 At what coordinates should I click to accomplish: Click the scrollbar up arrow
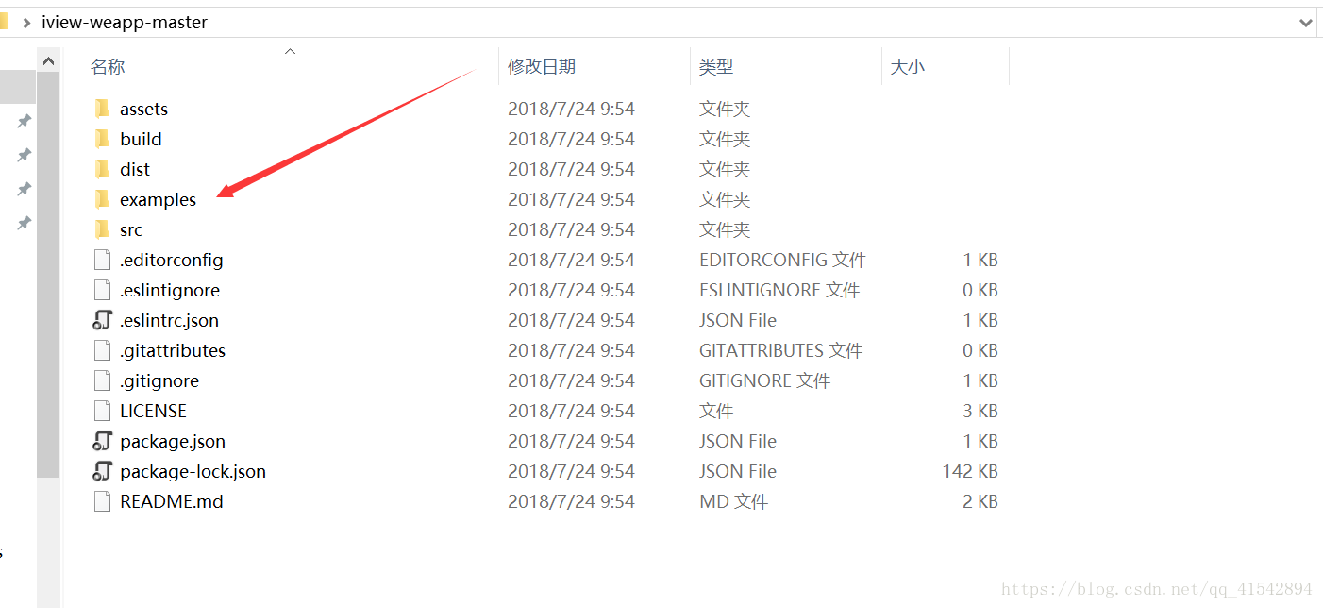[49, 59]
